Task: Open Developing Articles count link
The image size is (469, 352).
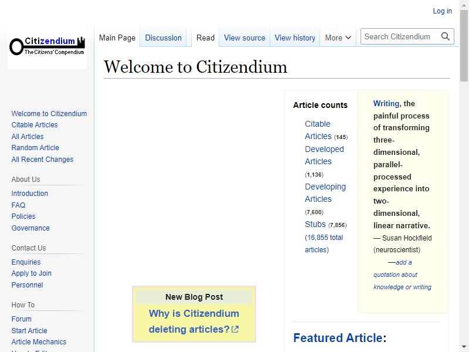Action: tap(325, 193)
